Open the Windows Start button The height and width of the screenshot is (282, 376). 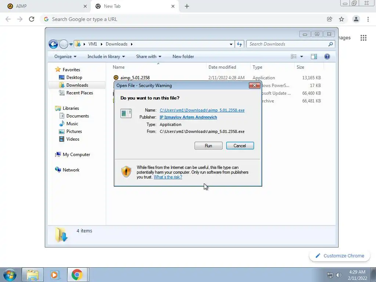click(10, 275)
